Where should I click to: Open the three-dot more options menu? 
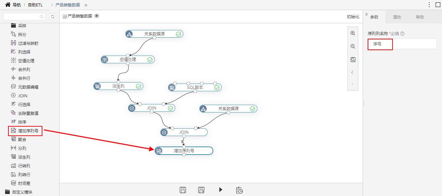click(429, 5)
